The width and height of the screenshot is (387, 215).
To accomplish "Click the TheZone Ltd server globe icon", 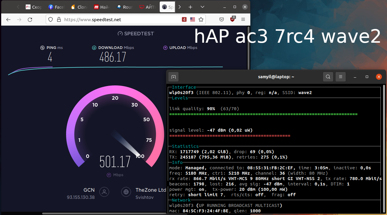I will tap(126, 192).
